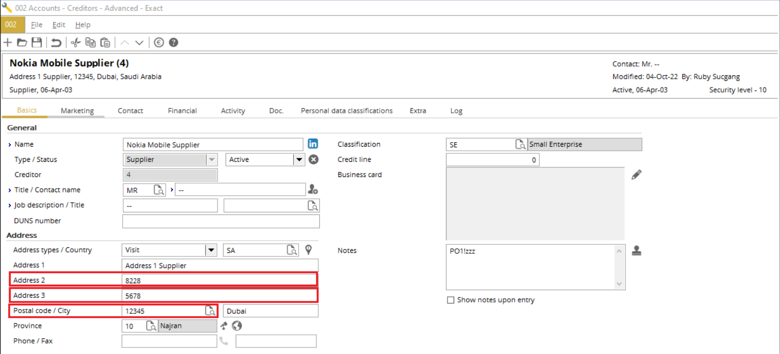Focus the Address 1 field
Image resolution: width=780 pixels, height=354 pixels.
(x=220, y=265)
